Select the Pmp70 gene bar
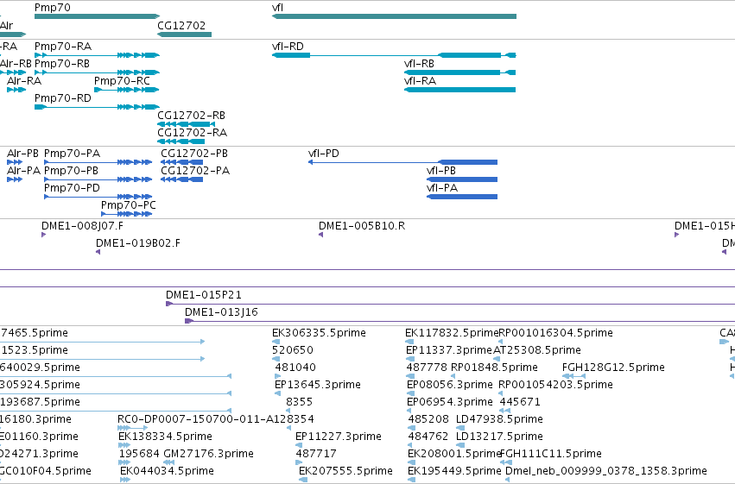This screenshot has height=484, width=735. click(97, 16)
